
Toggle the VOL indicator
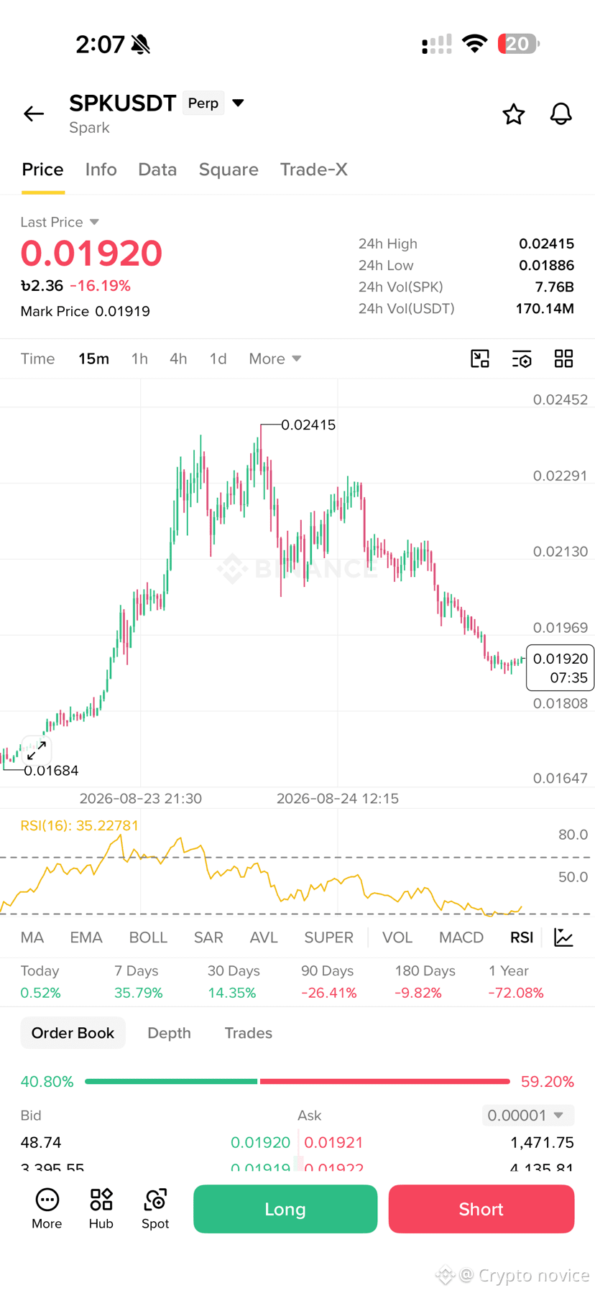pyautogui.click(x=397, y=937)
